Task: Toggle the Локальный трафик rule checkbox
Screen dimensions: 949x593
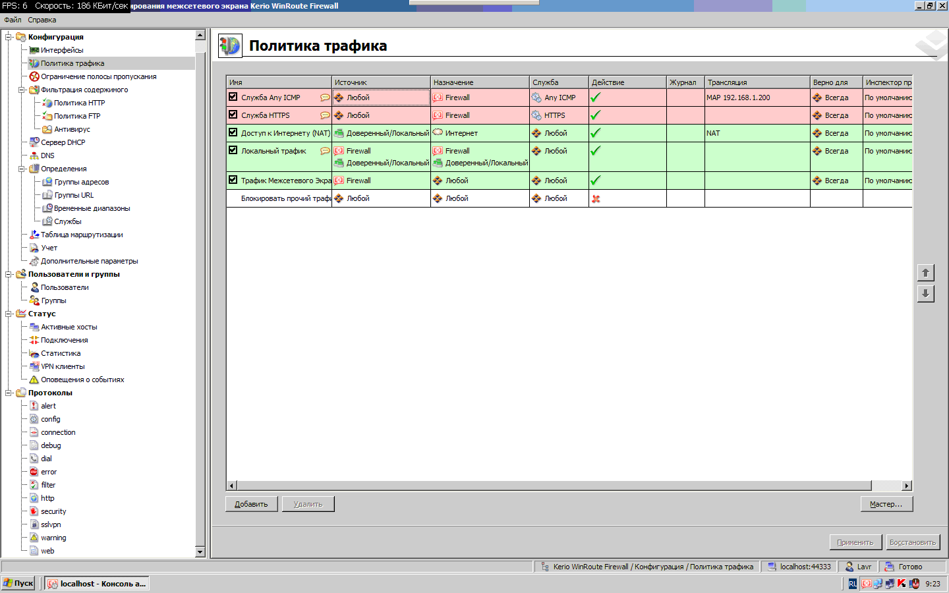Action: coord(233,150)
